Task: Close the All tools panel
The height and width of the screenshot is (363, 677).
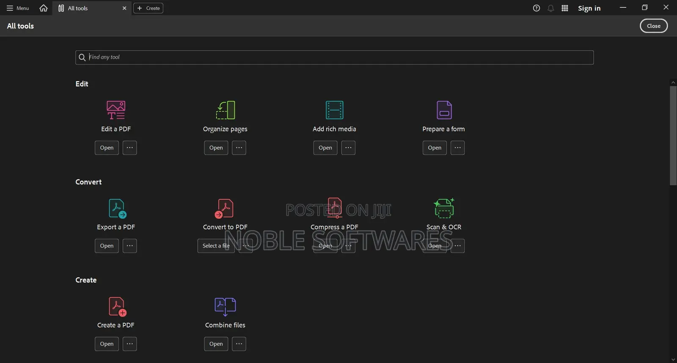Action: point(653,26)
